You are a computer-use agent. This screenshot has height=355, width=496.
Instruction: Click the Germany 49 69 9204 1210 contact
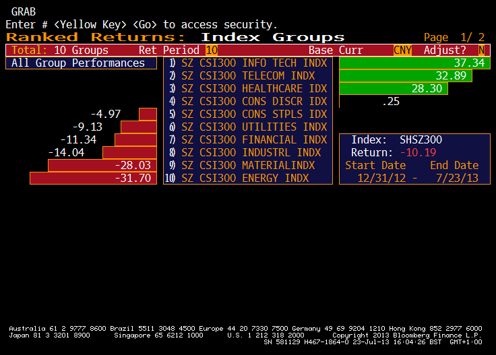click(x=338, y=329)
